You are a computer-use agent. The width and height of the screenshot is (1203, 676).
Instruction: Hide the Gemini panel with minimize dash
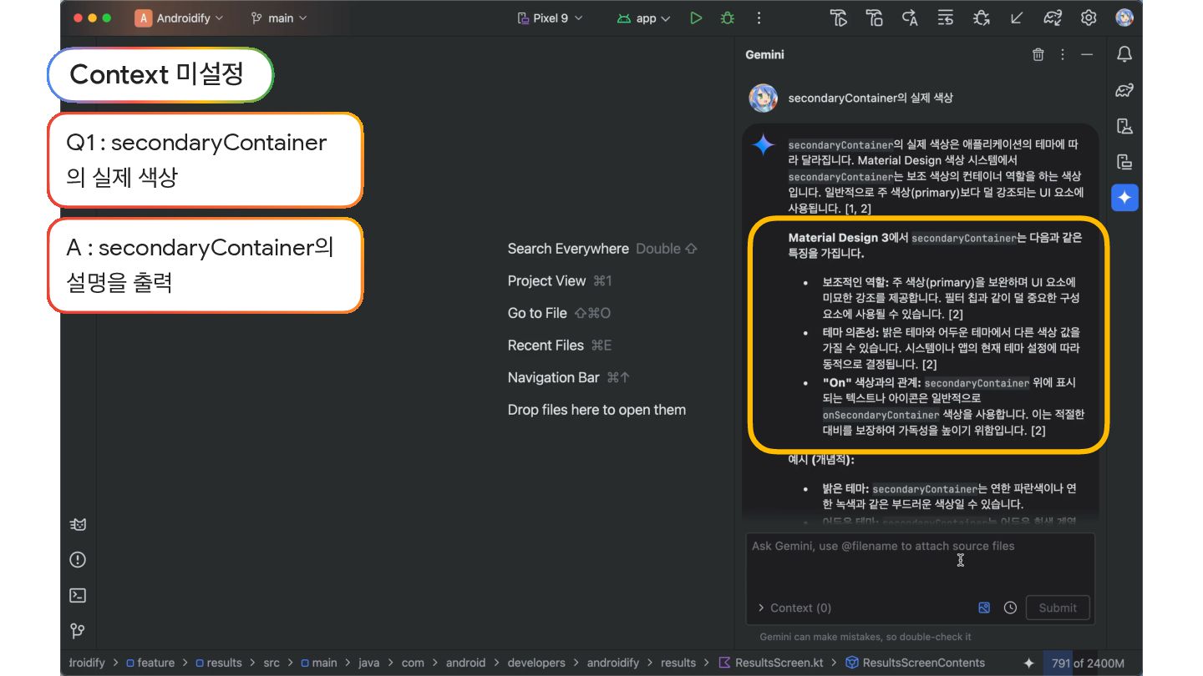tap(1087, 54)
